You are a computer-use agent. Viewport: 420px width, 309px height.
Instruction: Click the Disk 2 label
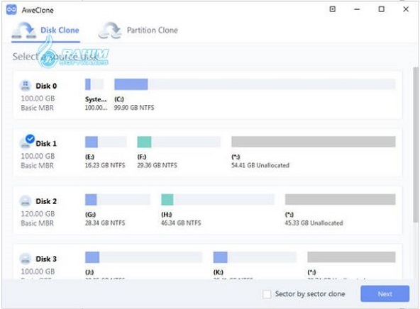(x=46, y=201)
